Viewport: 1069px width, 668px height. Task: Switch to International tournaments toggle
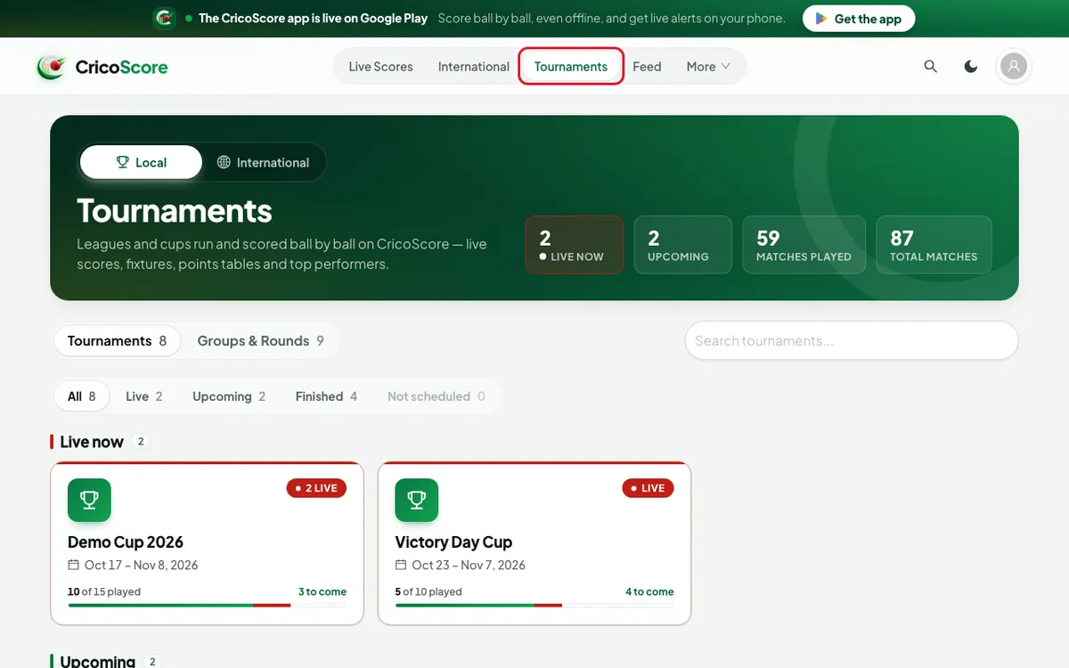(263, 162)
